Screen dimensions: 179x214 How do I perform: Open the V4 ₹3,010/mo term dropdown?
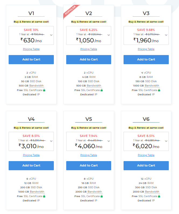pyautogui.click(x=51, y=141)
